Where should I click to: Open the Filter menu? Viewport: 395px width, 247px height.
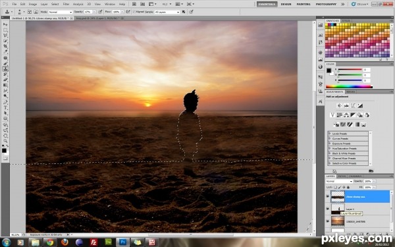click(66, 5)
